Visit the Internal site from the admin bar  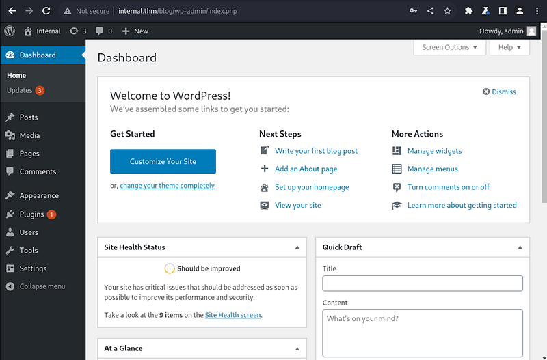click(x=42, y=31)
